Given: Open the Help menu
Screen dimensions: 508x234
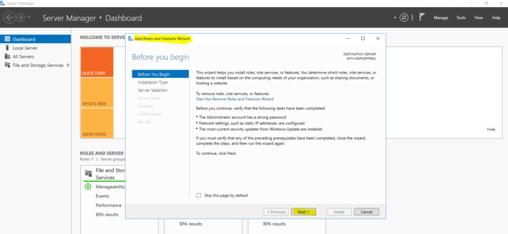Looking at the screenshot, I should (x=496, y=18).
